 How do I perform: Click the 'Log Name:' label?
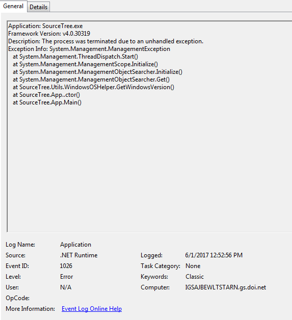tap(20, 245)
